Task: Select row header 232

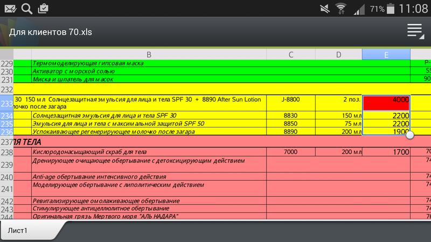Action: pyautogui.click(x=6, y=89)
